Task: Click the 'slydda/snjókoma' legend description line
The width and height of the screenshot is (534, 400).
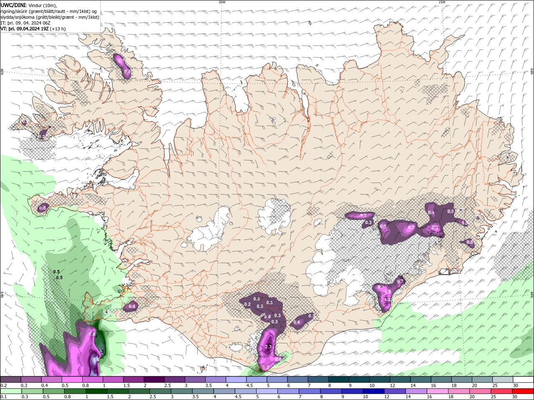Action: coord(50,17)
